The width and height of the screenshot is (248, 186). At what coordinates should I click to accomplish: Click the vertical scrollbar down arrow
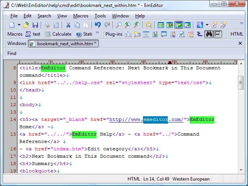[241, 170]
